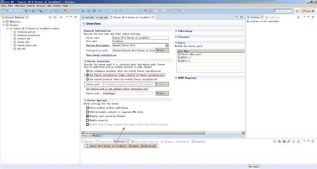The width and height of the screenshot is (317, 169).
Task: Select Use workspace metadata radio button
Action: tap(88, 71)
